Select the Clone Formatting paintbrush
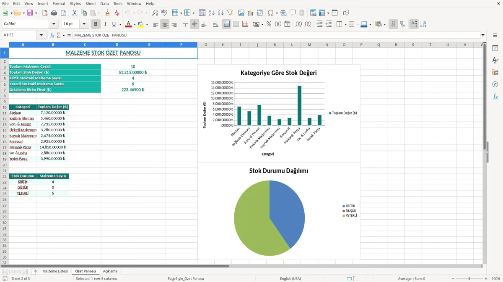503x282 pixels. [x=108, y=13]
